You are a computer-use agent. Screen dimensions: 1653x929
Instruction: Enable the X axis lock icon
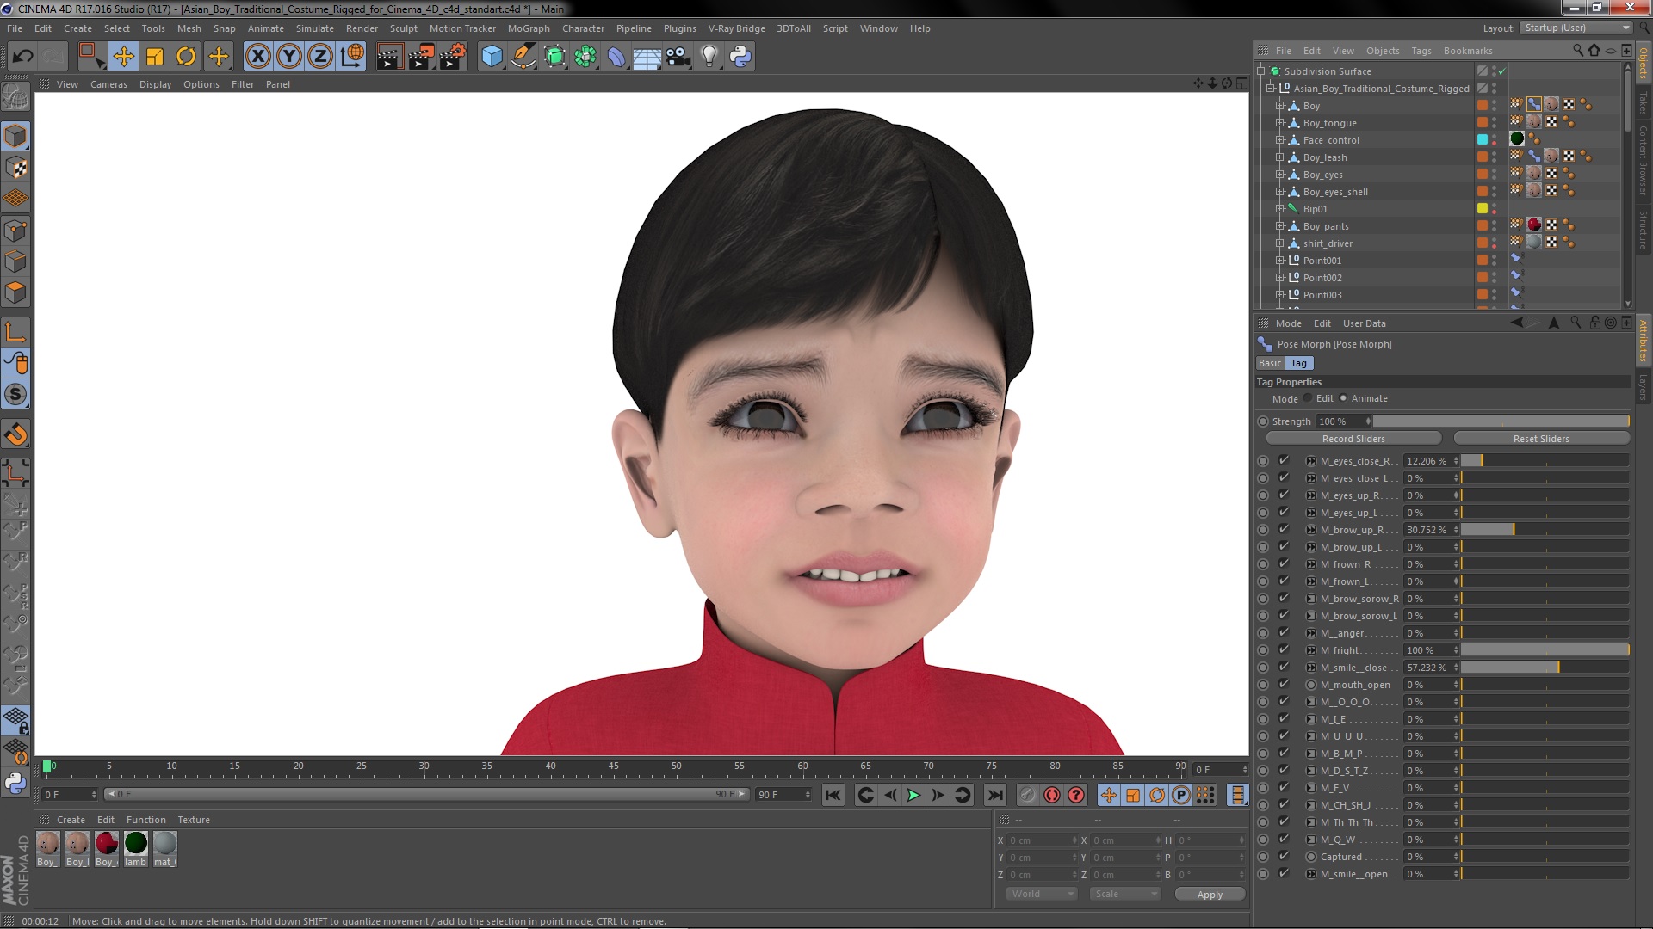click(x=257, y=57)
